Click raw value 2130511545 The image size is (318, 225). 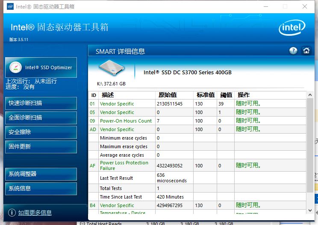point(170,104)
